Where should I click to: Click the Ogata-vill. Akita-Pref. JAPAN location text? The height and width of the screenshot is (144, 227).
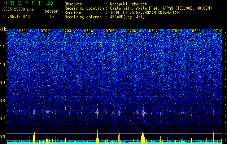pyautogui.click(x=161, y=9)
